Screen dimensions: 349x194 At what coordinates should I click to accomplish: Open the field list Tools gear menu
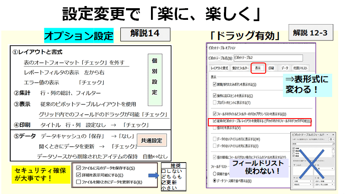(332, 139)
